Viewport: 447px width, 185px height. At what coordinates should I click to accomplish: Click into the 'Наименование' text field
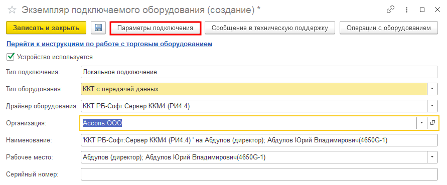(259, 140)
